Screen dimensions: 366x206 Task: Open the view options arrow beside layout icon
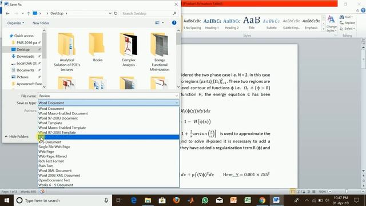[162, 23]
